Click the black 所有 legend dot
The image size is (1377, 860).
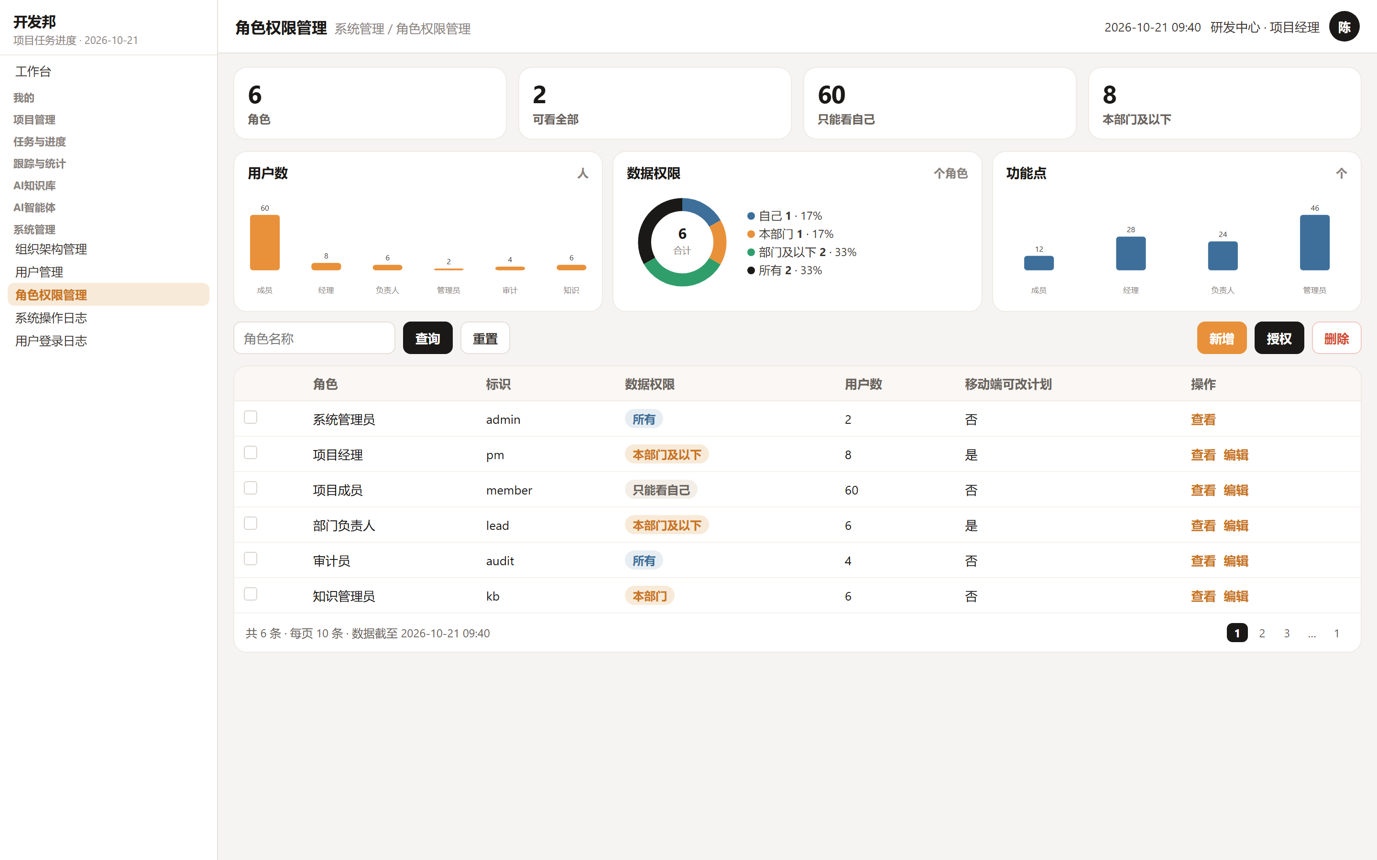pyautogui.click(x=751, y=271)
